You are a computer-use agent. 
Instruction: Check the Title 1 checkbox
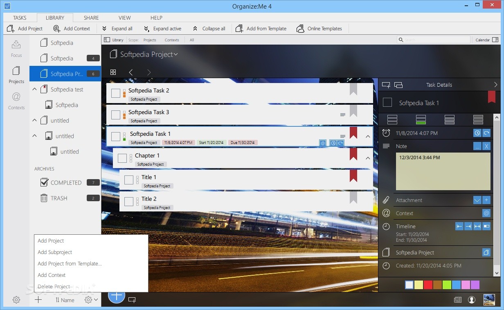coord(129,180)
